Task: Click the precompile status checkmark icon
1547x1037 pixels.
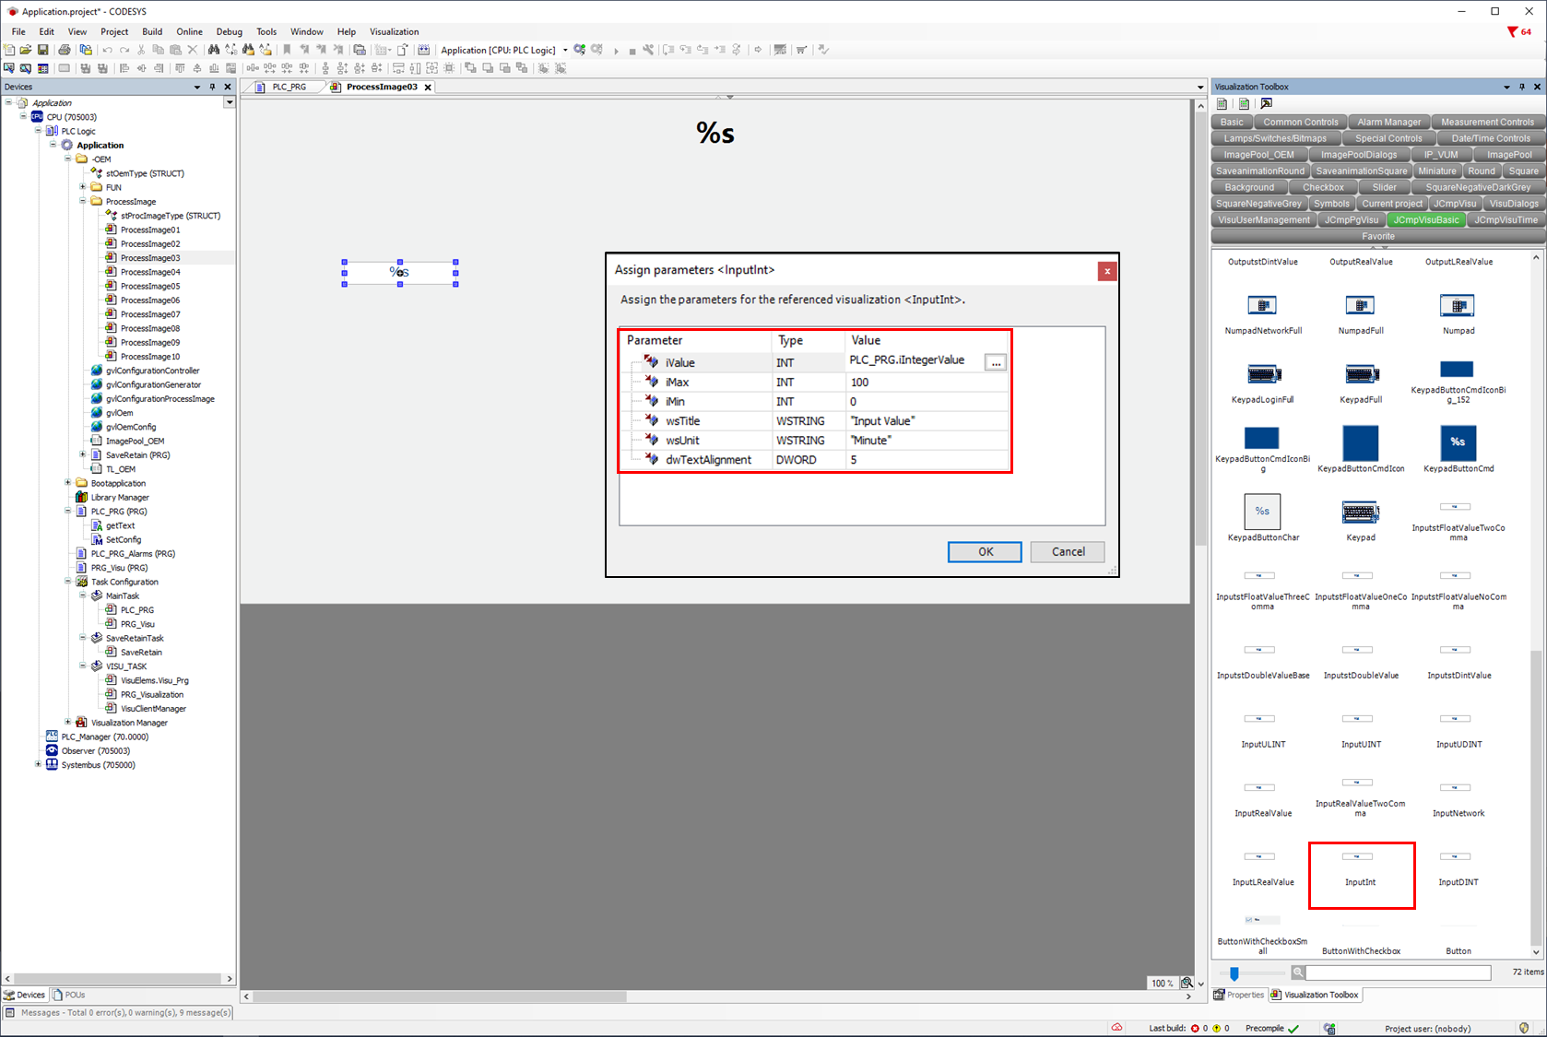Action: point(1293,1029)
